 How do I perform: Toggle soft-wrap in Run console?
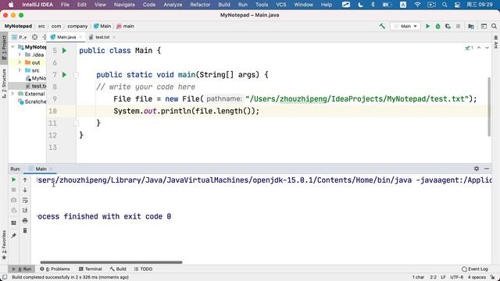25,200
